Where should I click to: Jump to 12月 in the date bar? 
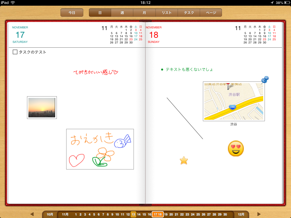point(241,215)
